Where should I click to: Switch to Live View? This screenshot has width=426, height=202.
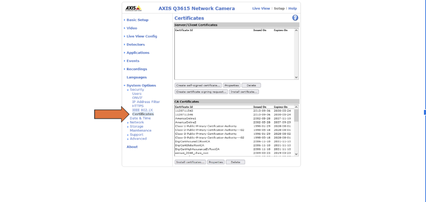pyautogui.click(x=262, y=9)
